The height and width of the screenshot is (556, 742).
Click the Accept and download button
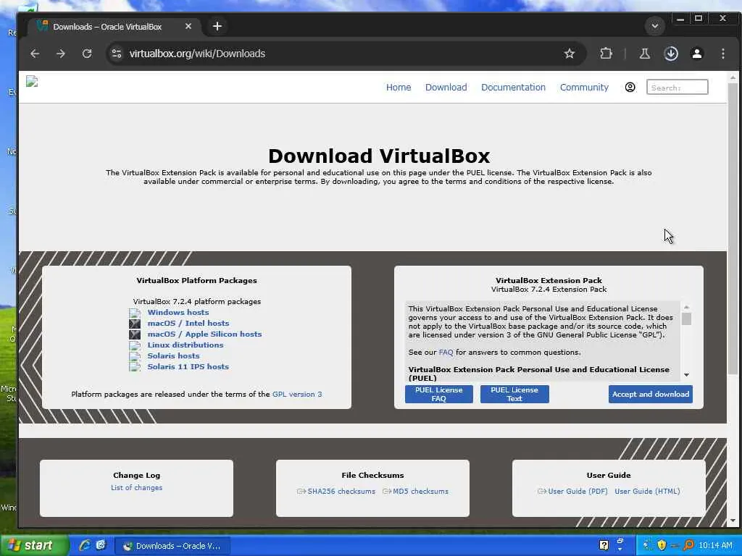(650, 395)
